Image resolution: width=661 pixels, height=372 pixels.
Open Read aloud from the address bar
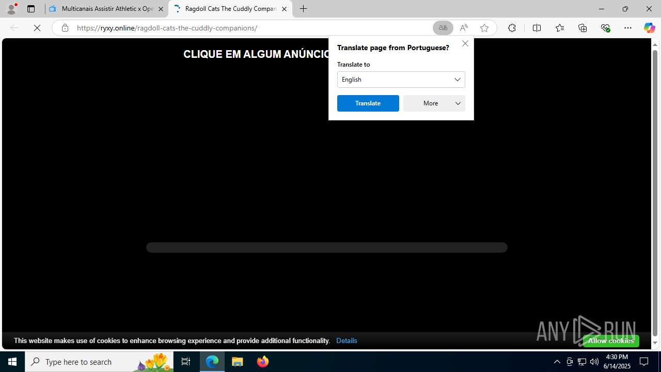pyautogui.click(x=464, y=28)
